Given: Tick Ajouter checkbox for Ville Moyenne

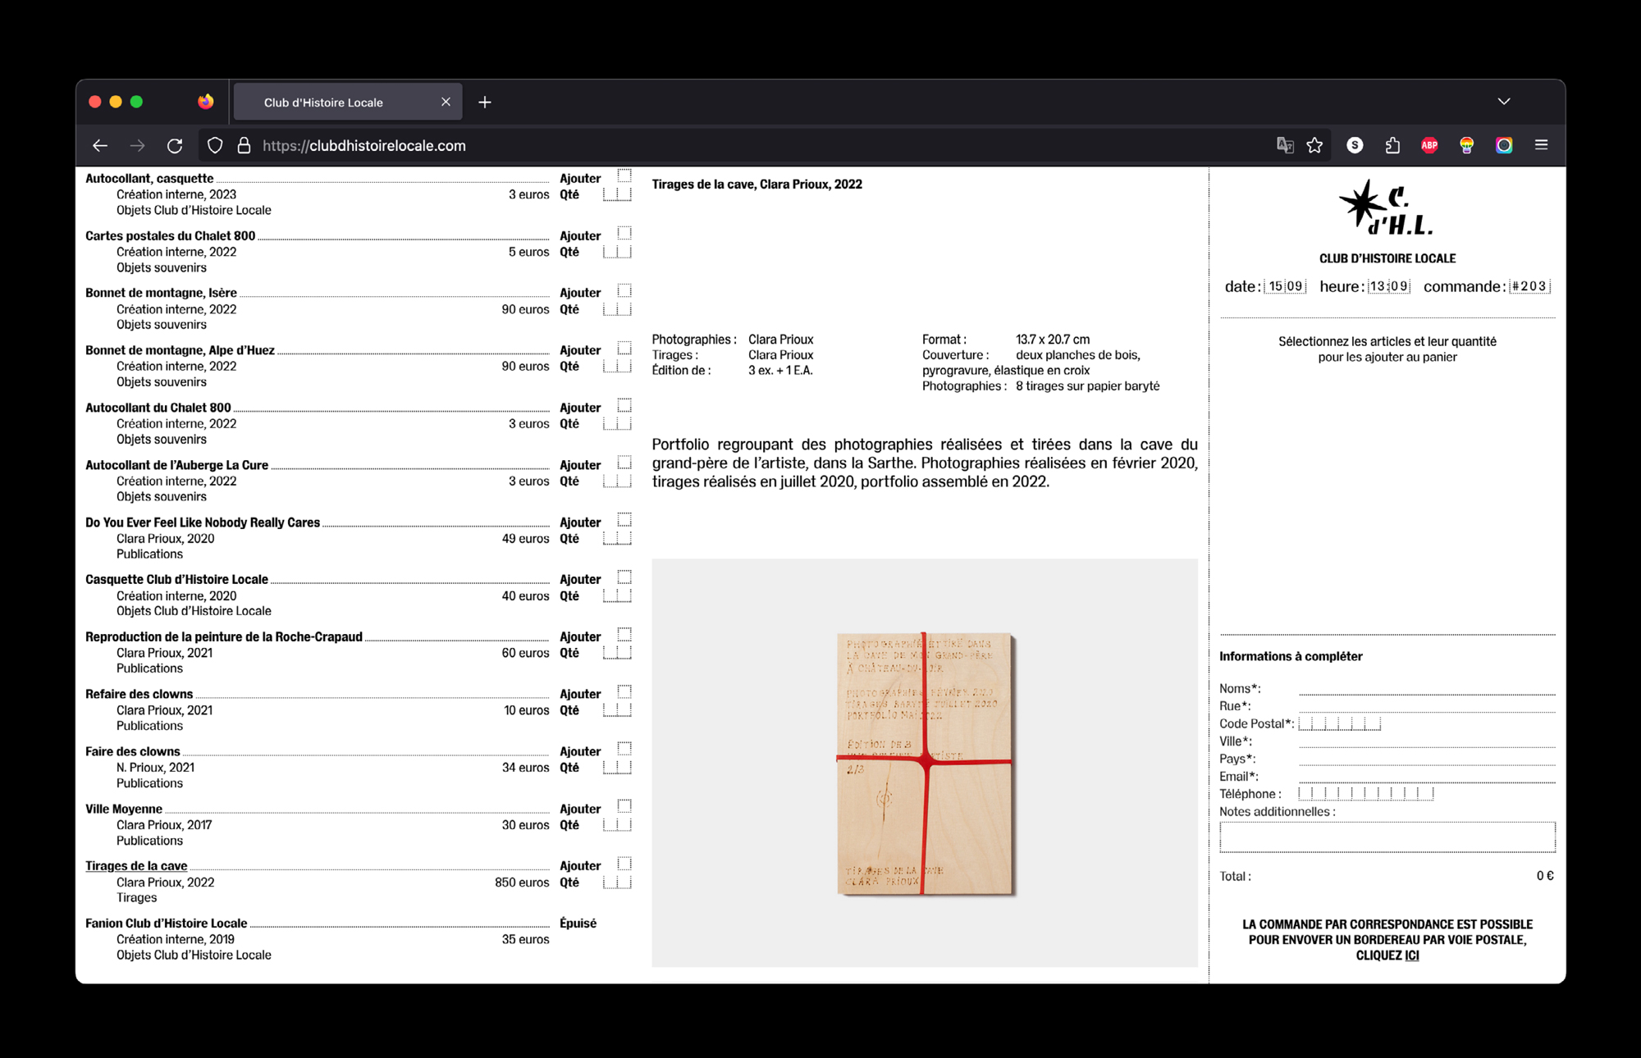Looking at the screenshot, I should point(624,806).
